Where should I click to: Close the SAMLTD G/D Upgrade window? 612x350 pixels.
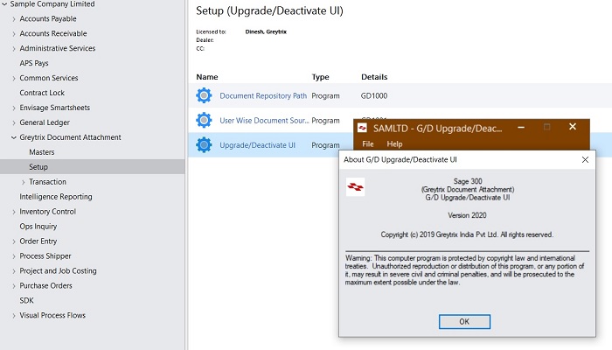(573, 127)
